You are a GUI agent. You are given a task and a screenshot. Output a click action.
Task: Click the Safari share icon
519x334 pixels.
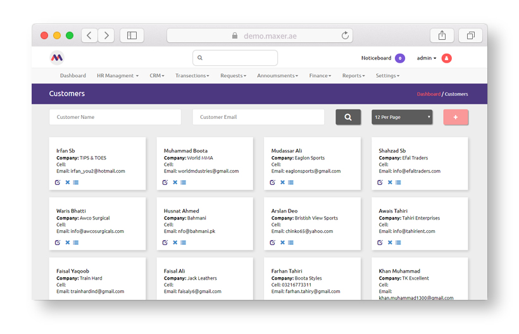[442, 35]
